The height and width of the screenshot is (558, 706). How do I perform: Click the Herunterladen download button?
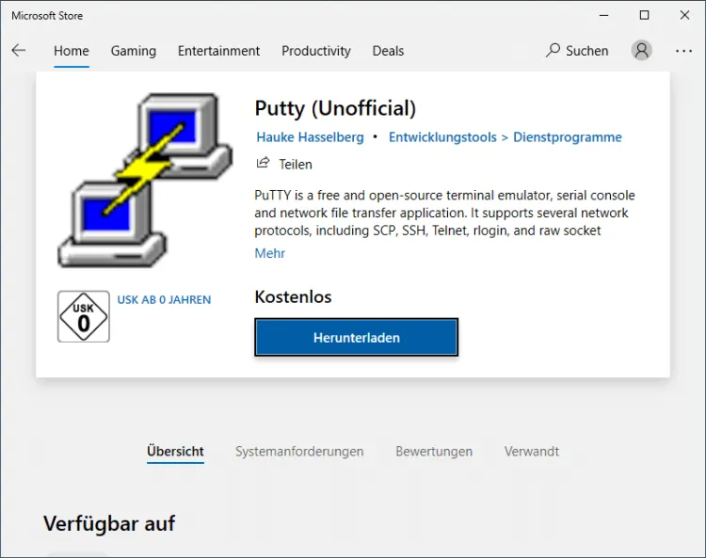356,337
